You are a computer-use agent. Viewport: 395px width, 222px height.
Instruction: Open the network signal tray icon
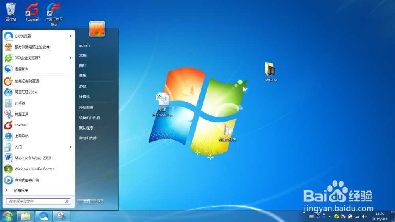click(357, 216)
